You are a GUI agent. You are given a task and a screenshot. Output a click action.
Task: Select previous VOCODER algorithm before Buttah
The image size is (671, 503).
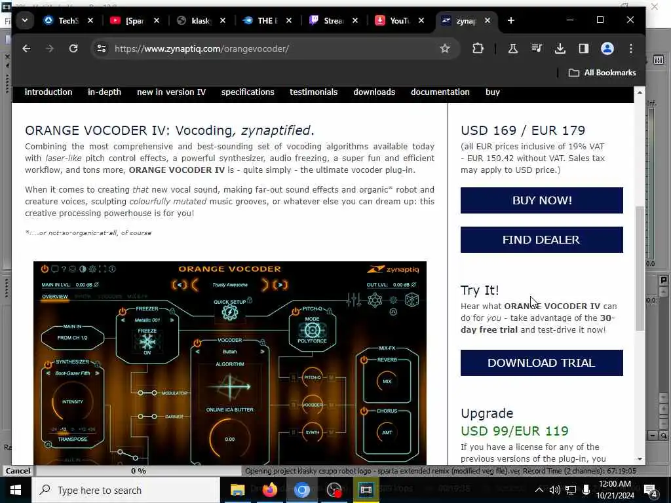pyautogui.click(x=198, y=352)
